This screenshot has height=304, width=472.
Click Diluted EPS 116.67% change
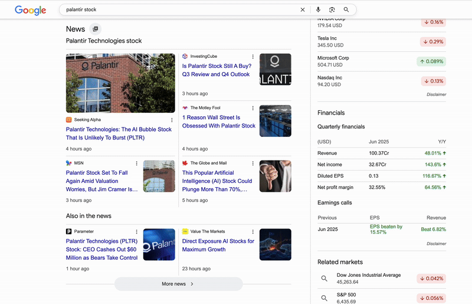[434, 176]
